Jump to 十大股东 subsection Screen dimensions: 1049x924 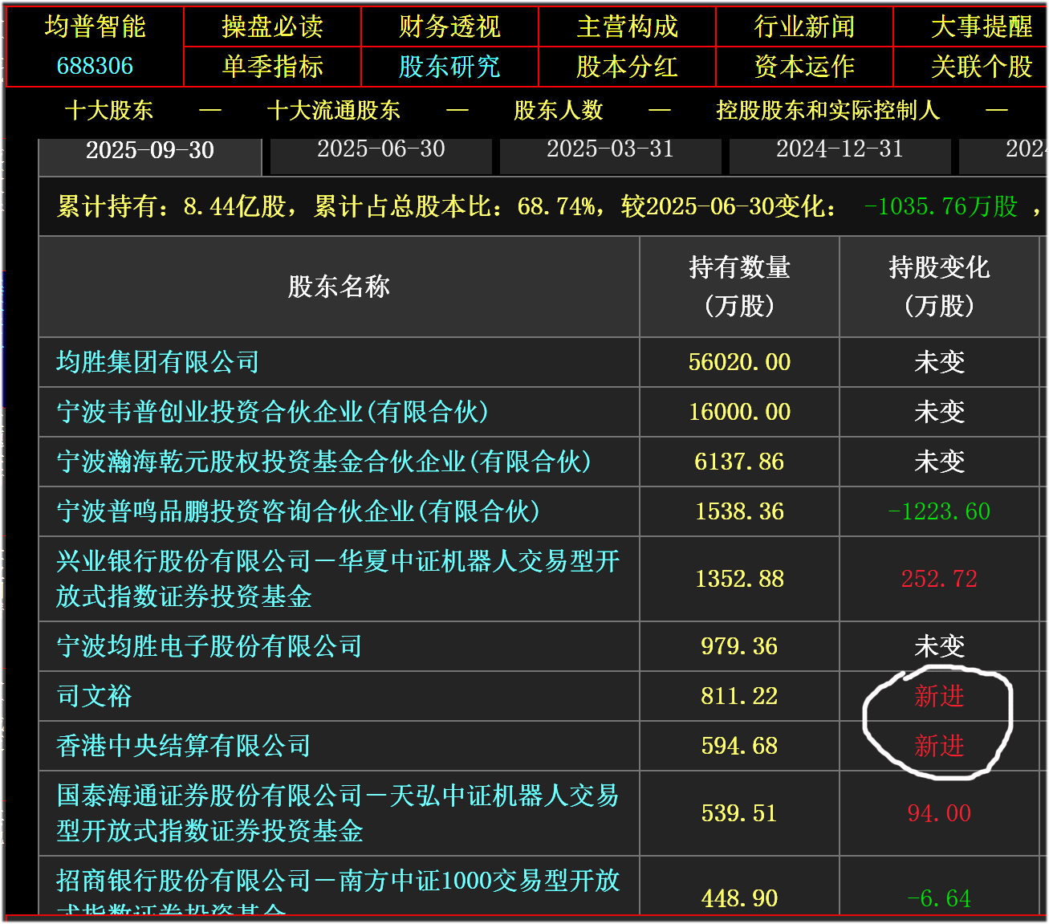(x=109, y=111)
